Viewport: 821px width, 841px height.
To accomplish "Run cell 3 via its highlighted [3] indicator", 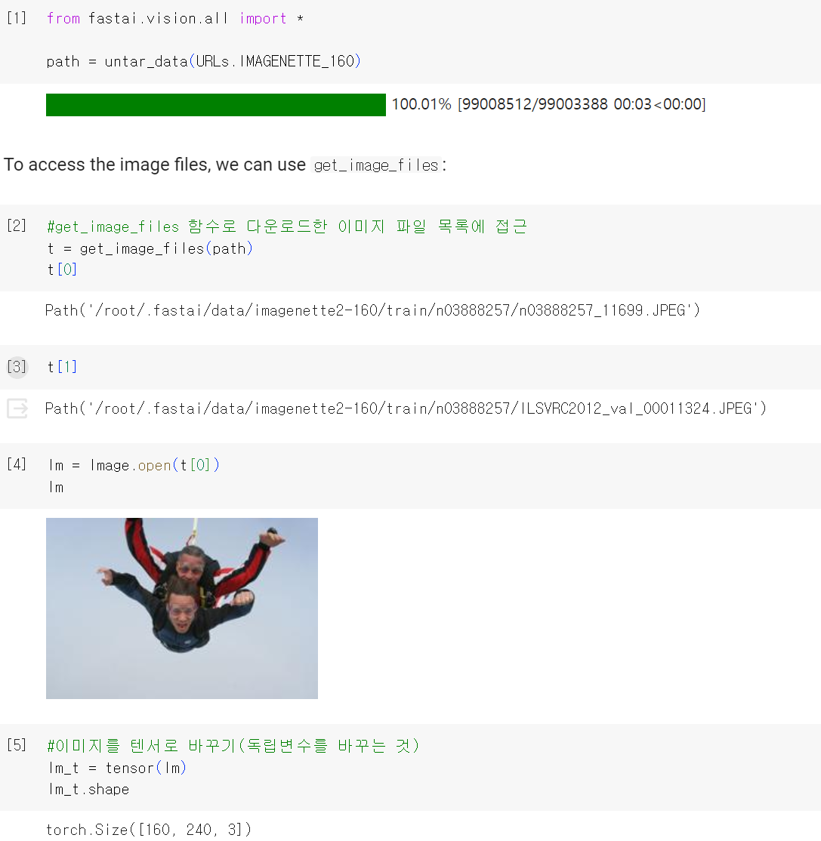I will coord(17,367).
